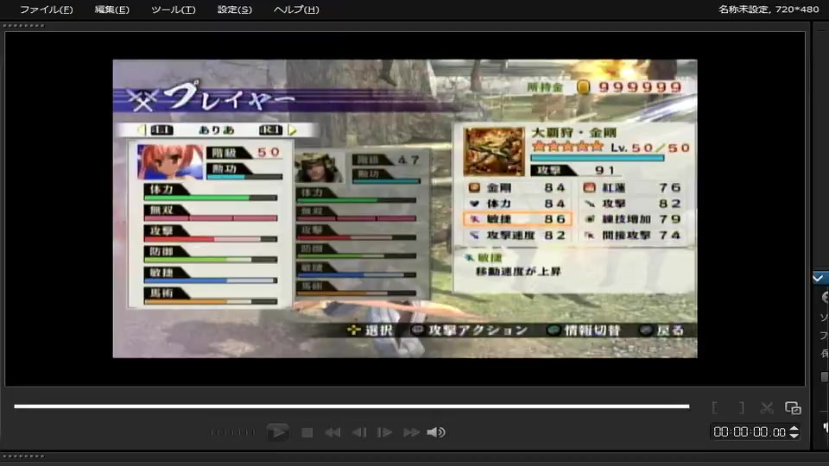The height and width of the screenshot is (466, 829).
Task: Increase the timecode with the up stepper arrow
Action: click(794, 429)
